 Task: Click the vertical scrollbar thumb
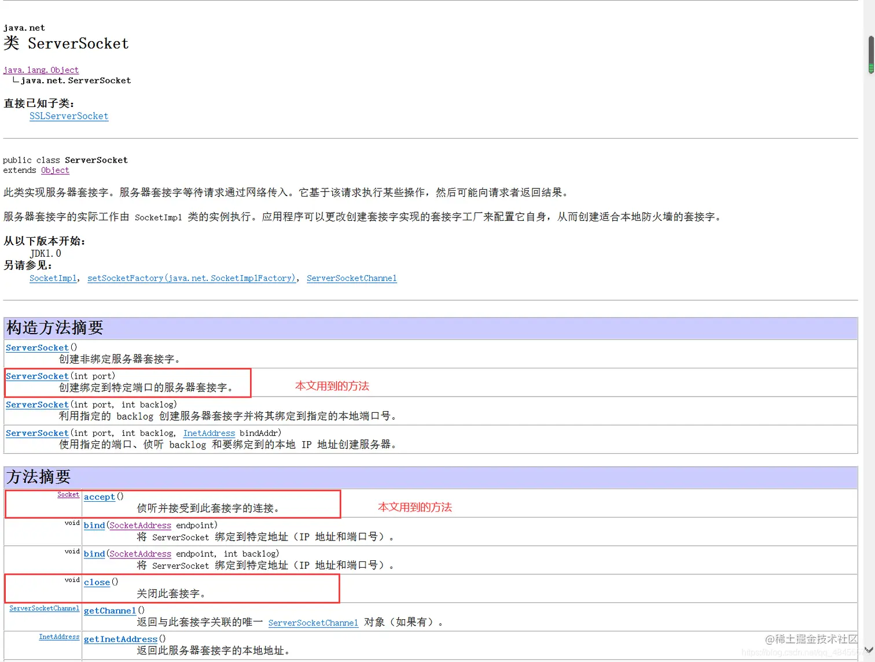[x=870, y=55]
